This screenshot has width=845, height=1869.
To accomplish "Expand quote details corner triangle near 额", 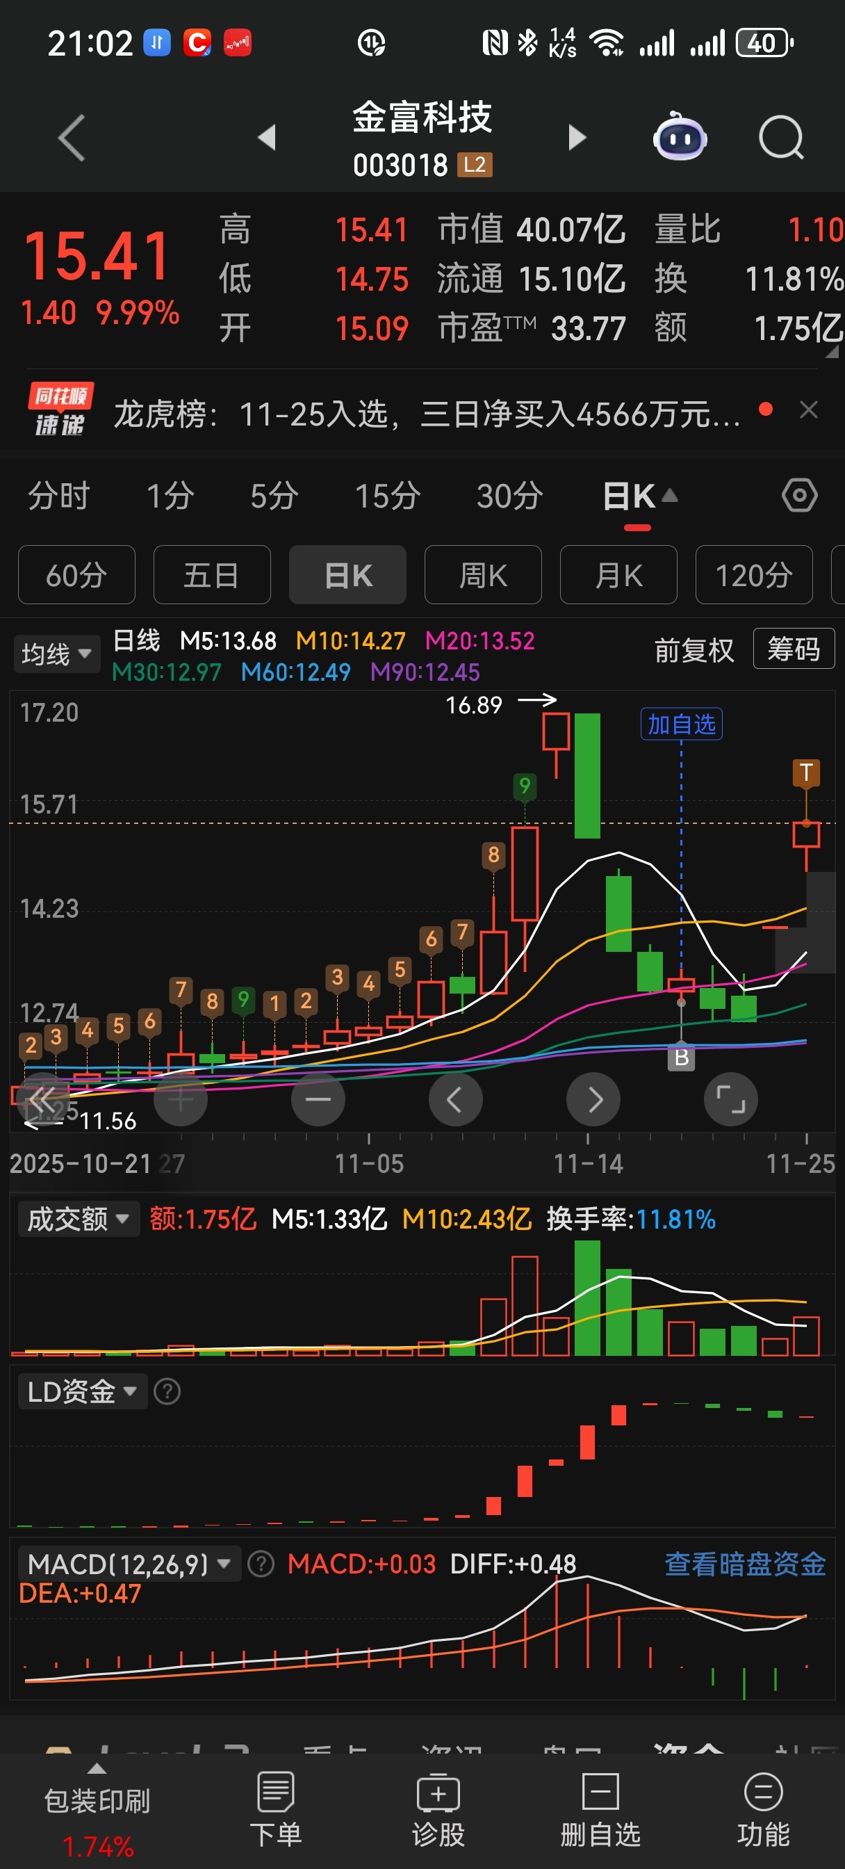I will coord(832,352).
